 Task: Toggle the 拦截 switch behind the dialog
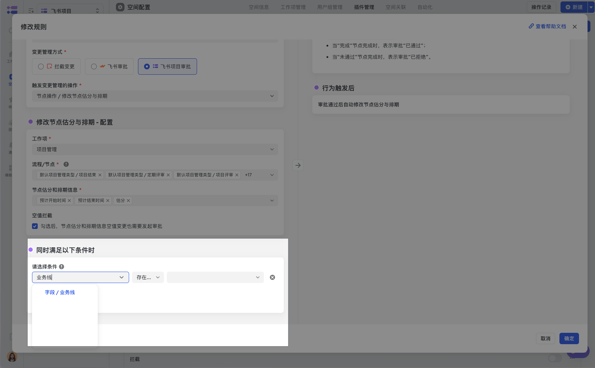click(555, 358)
